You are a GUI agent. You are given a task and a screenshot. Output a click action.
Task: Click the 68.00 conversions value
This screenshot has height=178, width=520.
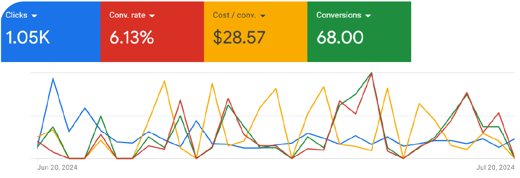pos(340,38)
